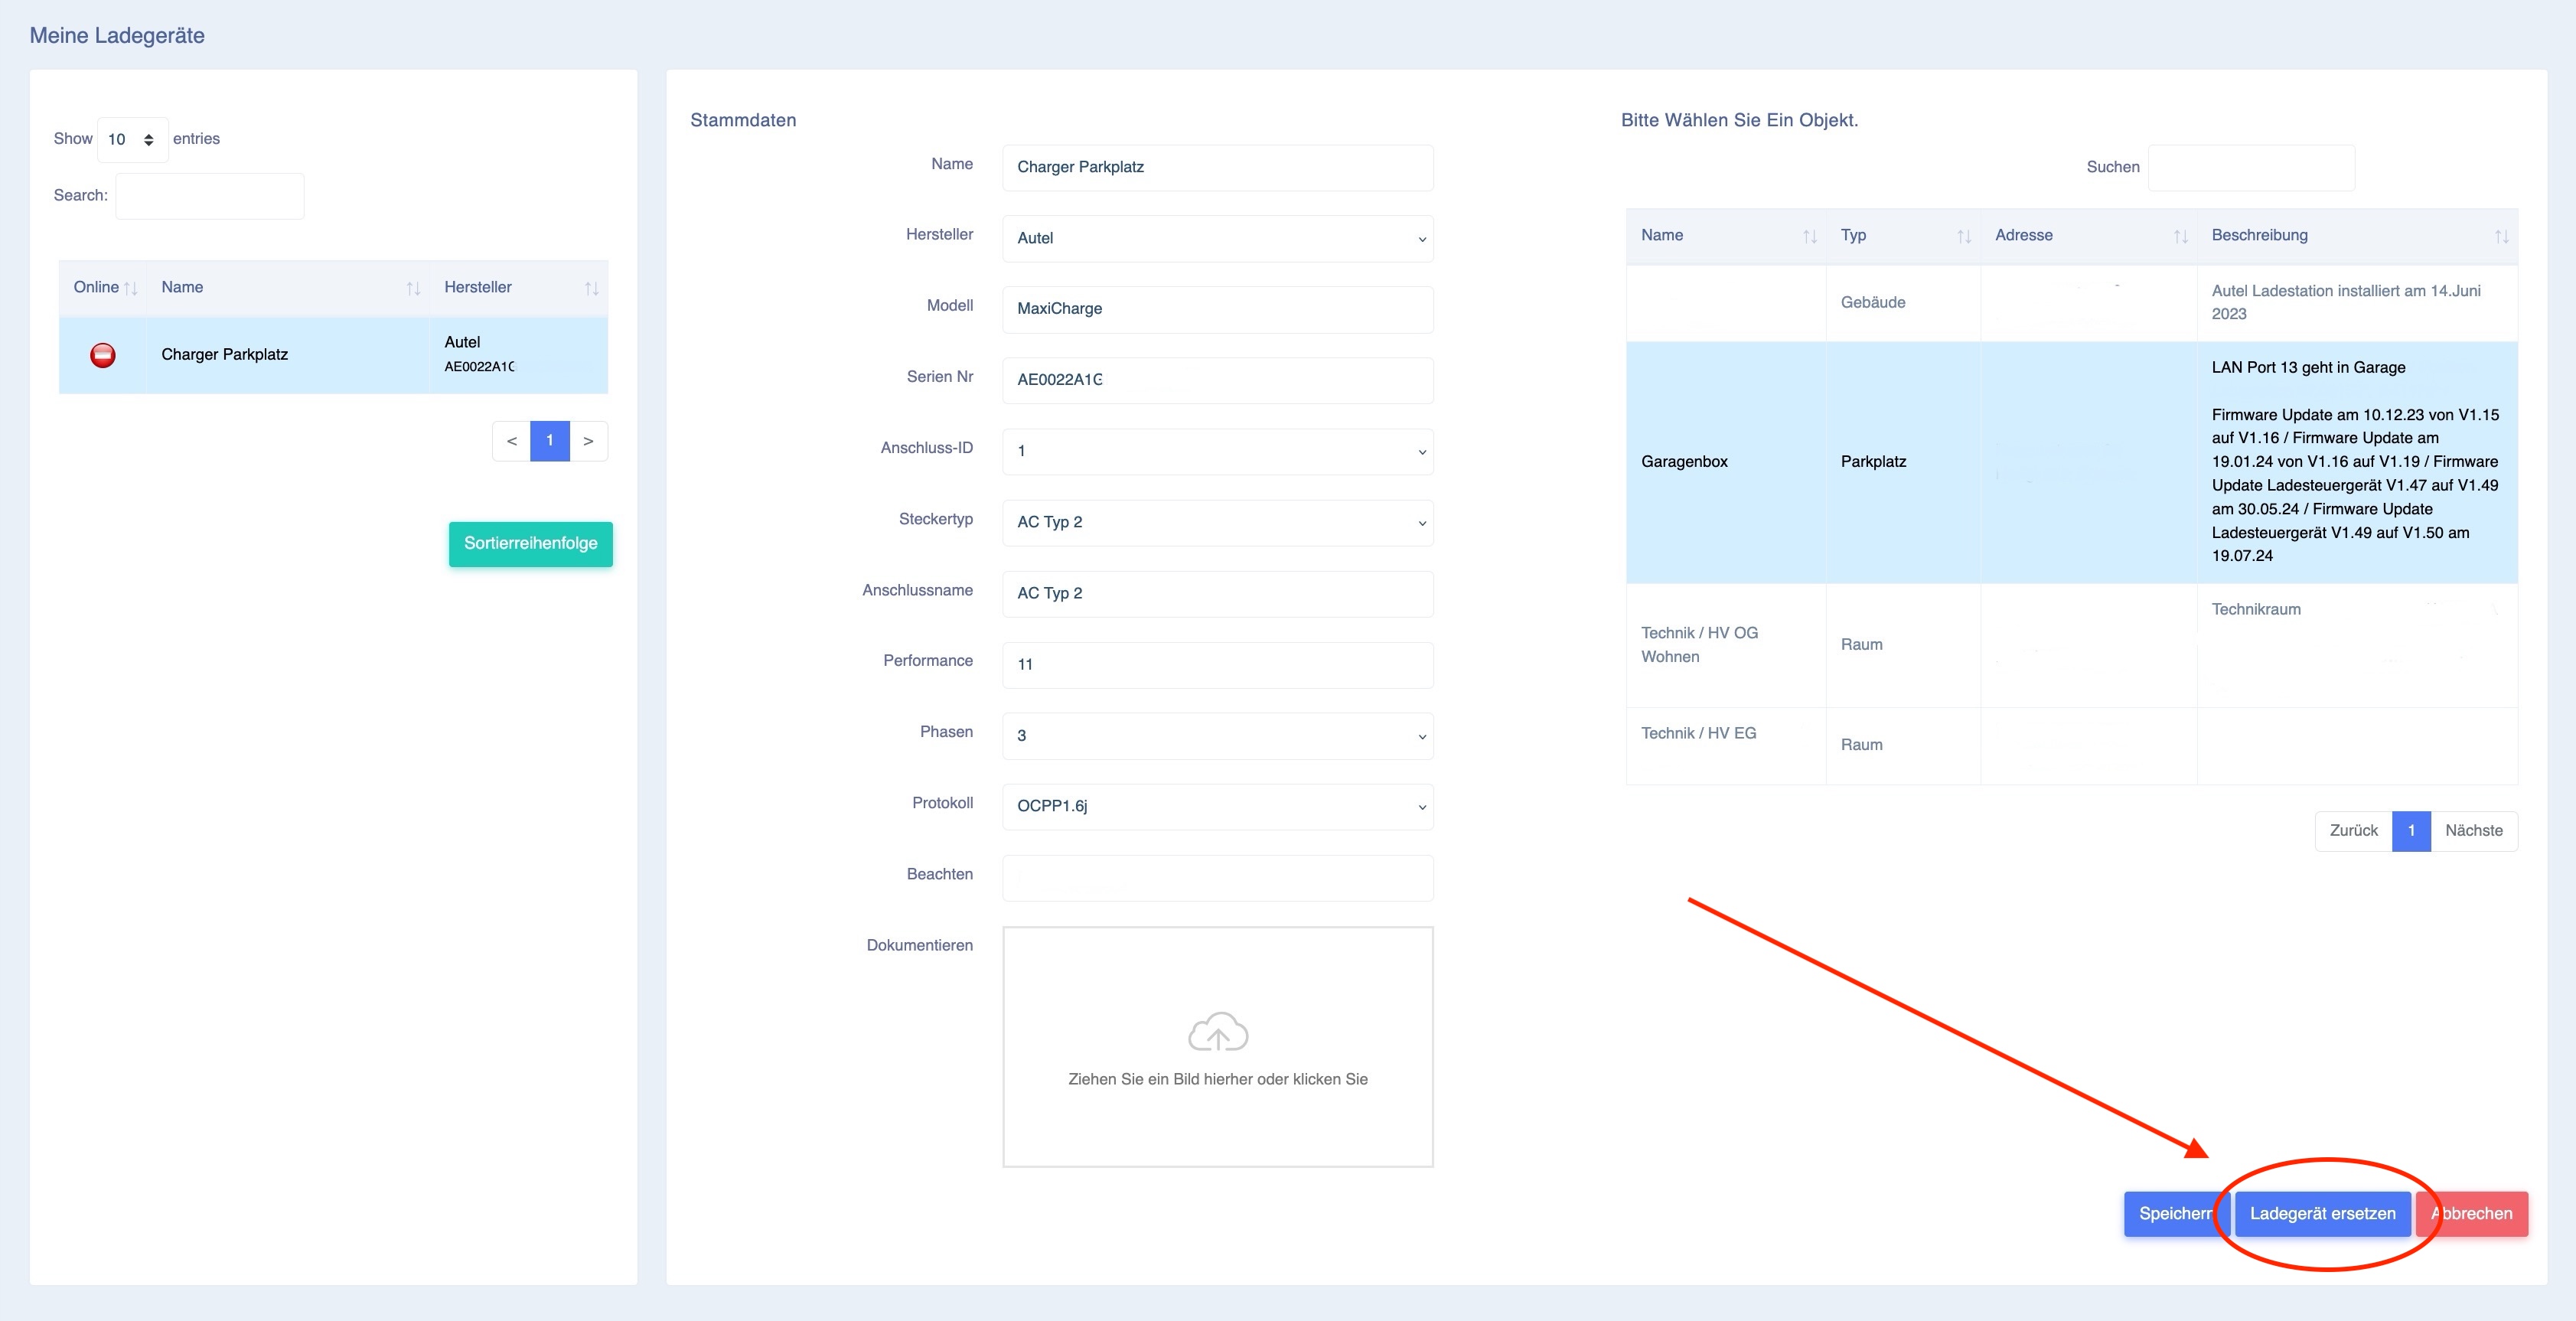
Task: Click the Abbrechen button
Action: coord(2472,1214)
